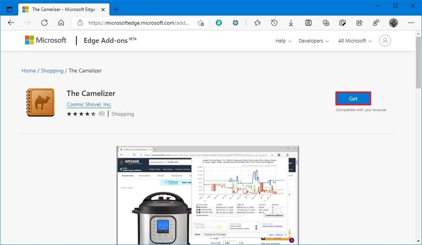The width and height of the screenshot is (422, 245).
Task: Click 'Compatible with your browser' text
Action: tap(361, 110)
